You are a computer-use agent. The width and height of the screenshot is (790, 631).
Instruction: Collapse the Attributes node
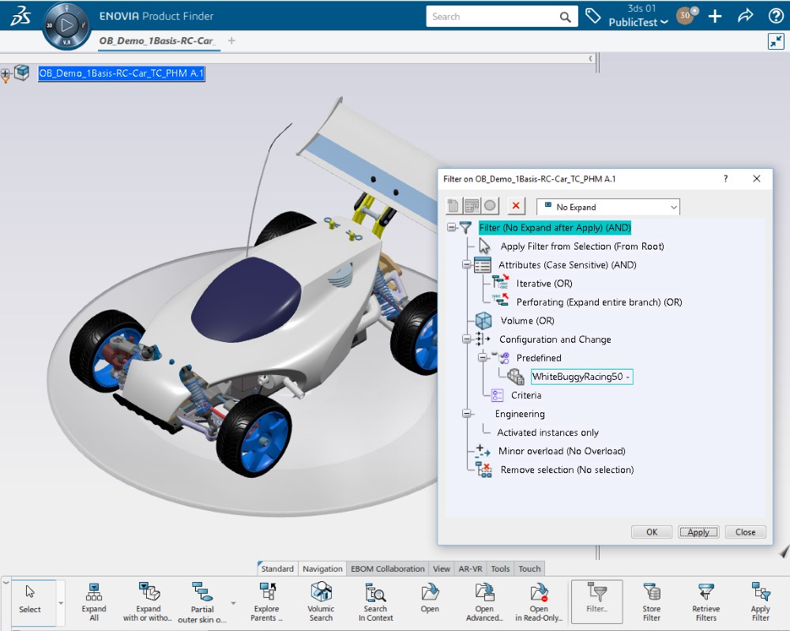pos(467,265)
